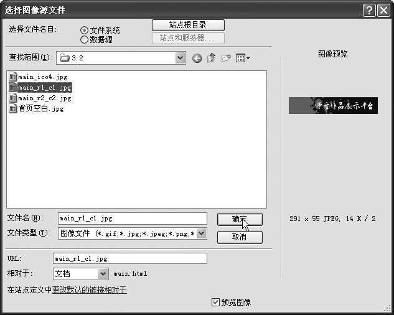Open the 查找范围 folder dropdown showing 3.2
This screenshot has height=315, width=394.
(121, 58)
